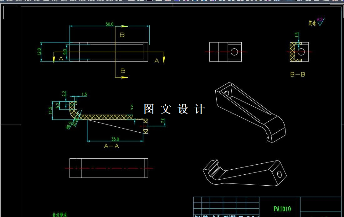Select the 5.2 dimension text
The width and height of the screenshot is (344, 217).
58,105
